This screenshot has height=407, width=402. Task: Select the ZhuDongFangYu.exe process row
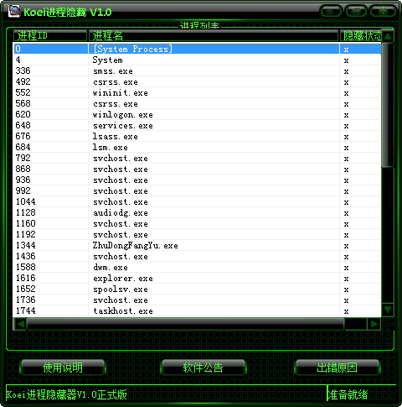[x=197, y=246]
